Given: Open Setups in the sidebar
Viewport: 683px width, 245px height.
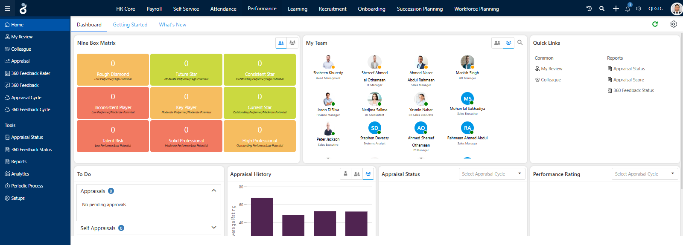Looking at the screenshot, I should pos(35,198).
